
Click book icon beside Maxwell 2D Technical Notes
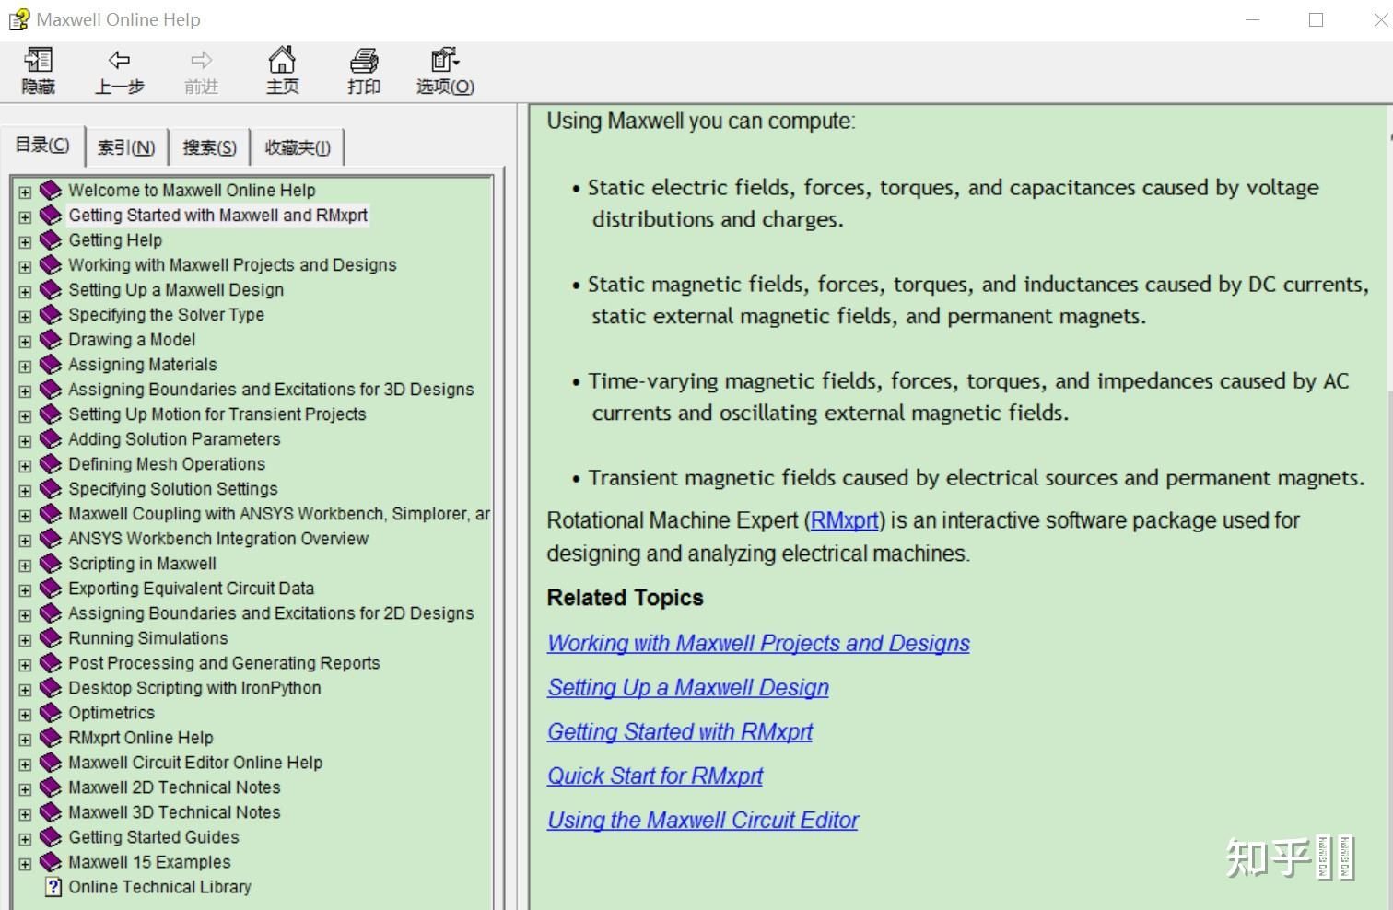(x=51, y=787)
